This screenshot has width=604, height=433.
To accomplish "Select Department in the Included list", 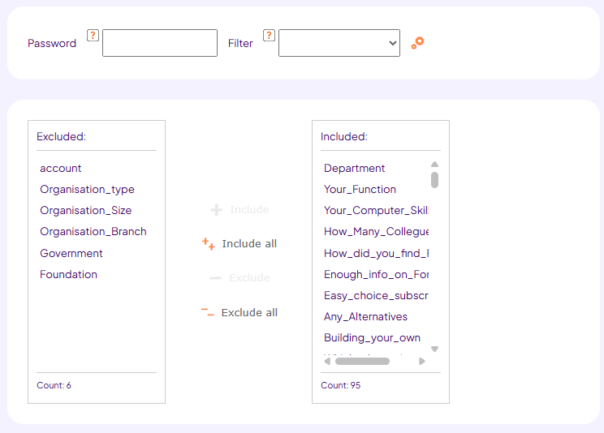I will [354, 168].
